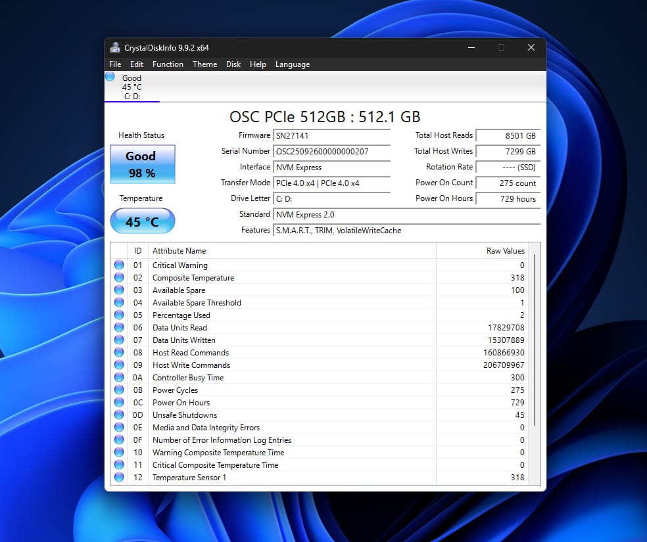Click status orb for Power Cycles row
647x542 pixels.
click(119, 390)
